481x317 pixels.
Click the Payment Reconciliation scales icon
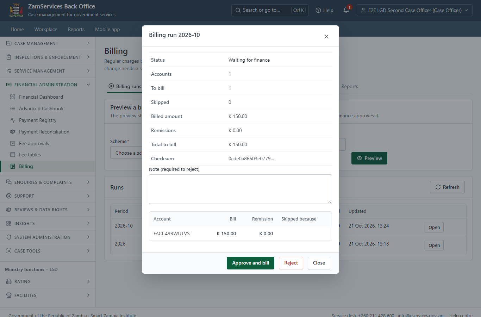[x=13, y=132]
